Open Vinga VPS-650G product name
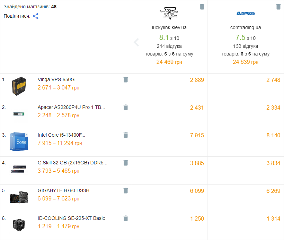 (x=56, y=80)
